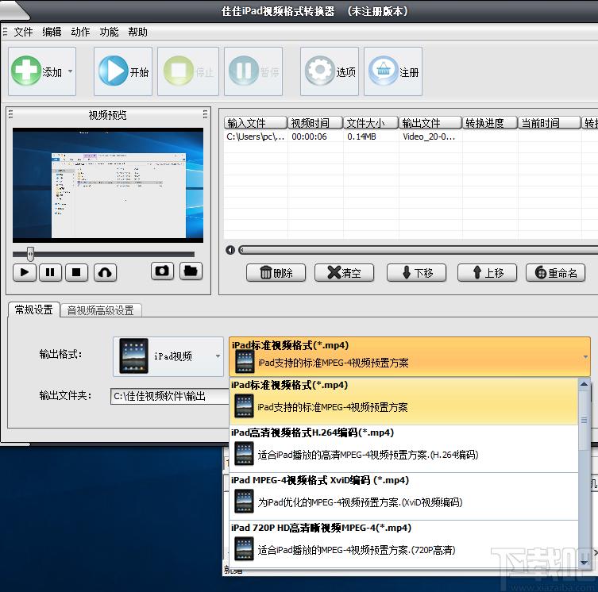Start conversion with the 开始 button

pos(123,71)
